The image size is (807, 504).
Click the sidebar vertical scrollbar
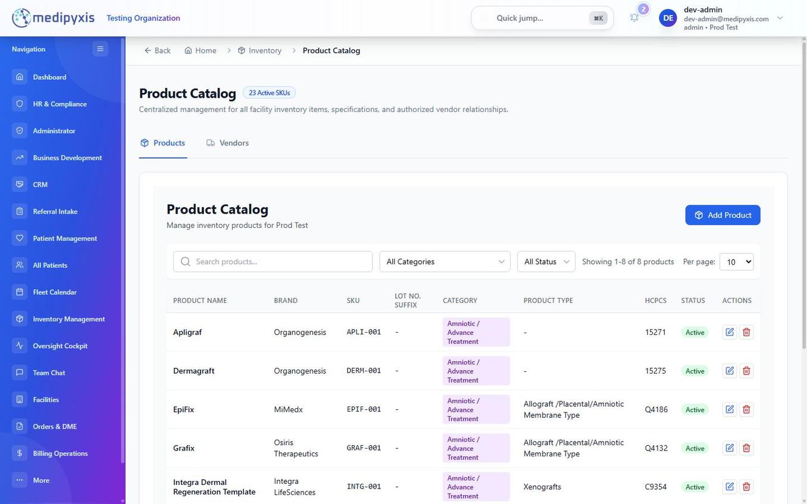tap(123, 250)
